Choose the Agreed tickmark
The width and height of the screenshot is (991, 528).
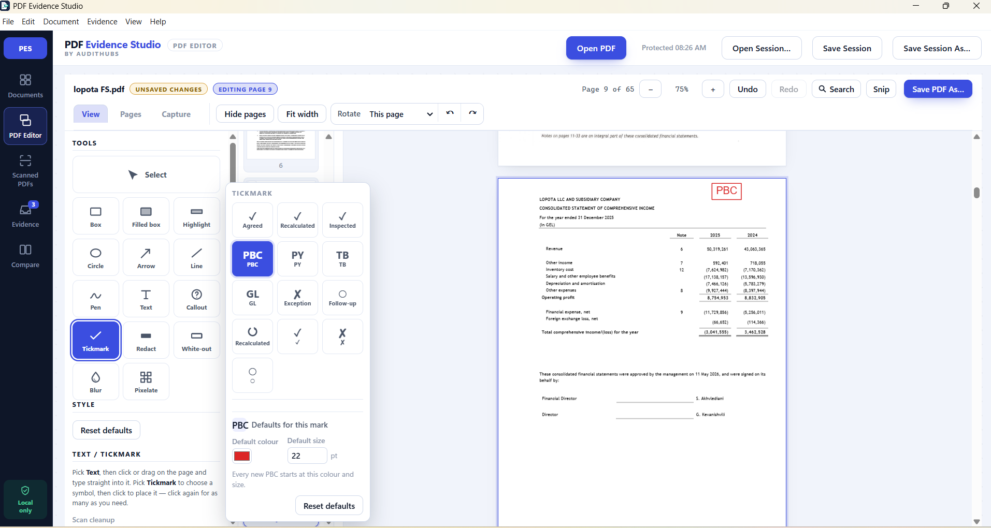253,220
